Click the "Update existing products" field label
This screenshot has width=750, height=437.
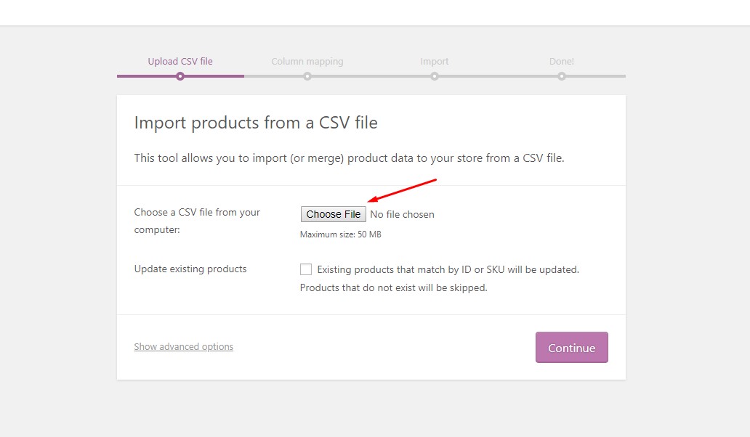tap(190, 269)
